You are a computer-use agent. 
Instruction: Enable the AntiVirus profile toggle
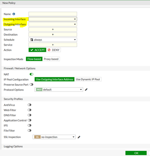30,105
